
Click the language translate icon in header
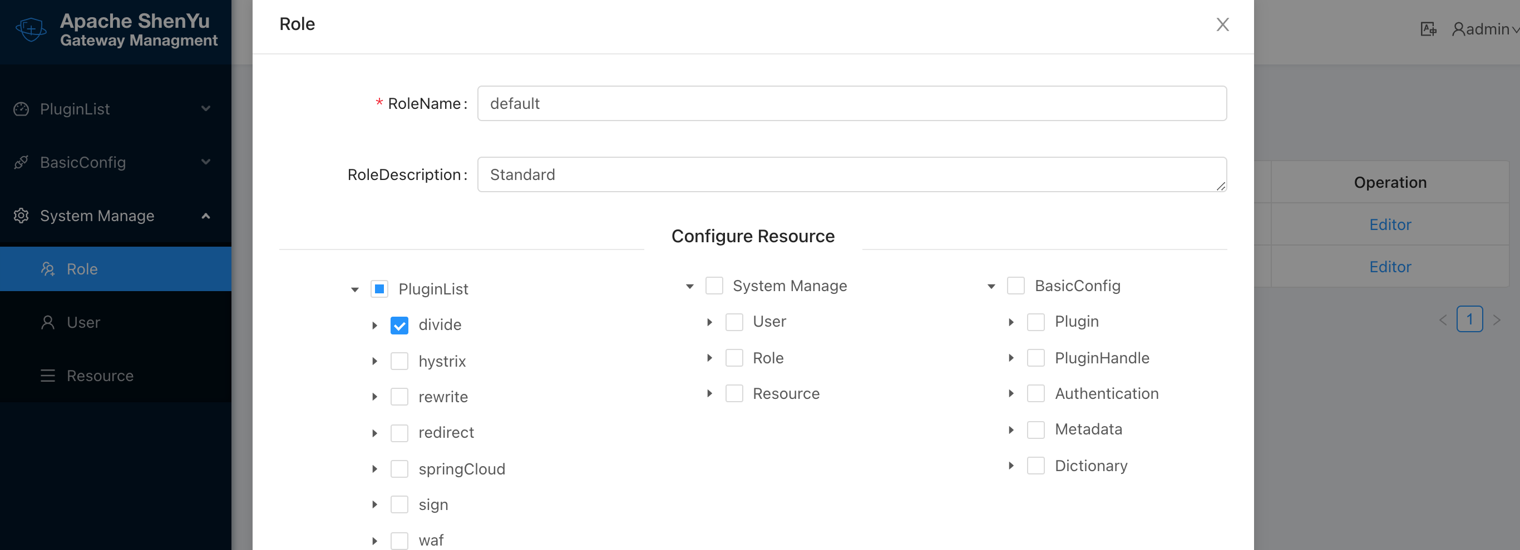pyautogui.click(x=1428, y=29)
